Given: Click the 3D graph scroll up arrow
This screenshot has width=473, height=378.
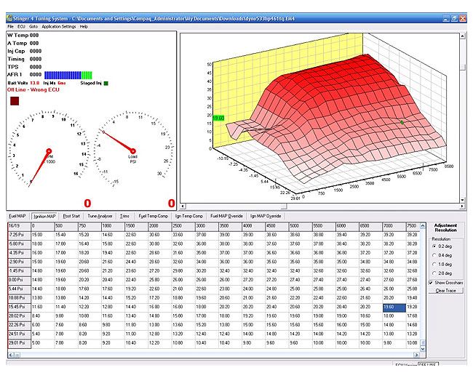Looking at the screenshot, I should click(462, 36).
